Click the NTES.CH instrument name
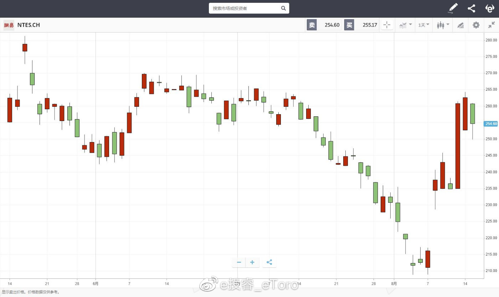The height and width of the screenshot is (297, 499). tap(29, 25)
